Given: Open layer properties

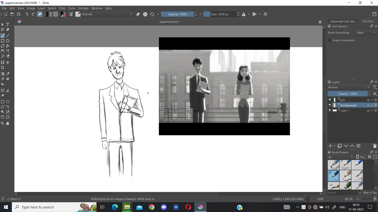Looking at the screenshot, I should pyautogui.click(x=359, y=146).
